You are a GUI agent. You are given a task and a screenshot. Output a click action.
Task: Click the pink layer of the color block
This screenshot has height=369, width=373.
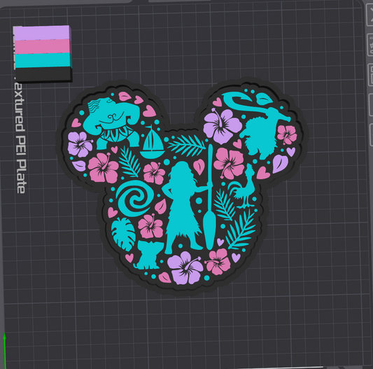click(43, 47)
